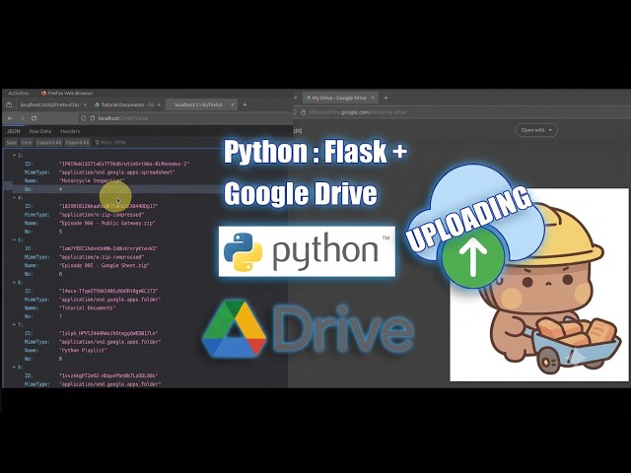Go forward in the left Firefox window
631x473 pixels.
tap(23, 118)
